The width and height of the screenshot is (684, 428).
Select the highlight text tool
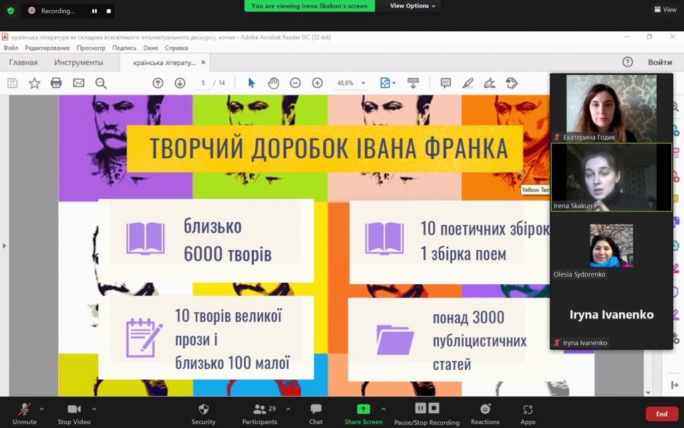click(x=468, y=83)
